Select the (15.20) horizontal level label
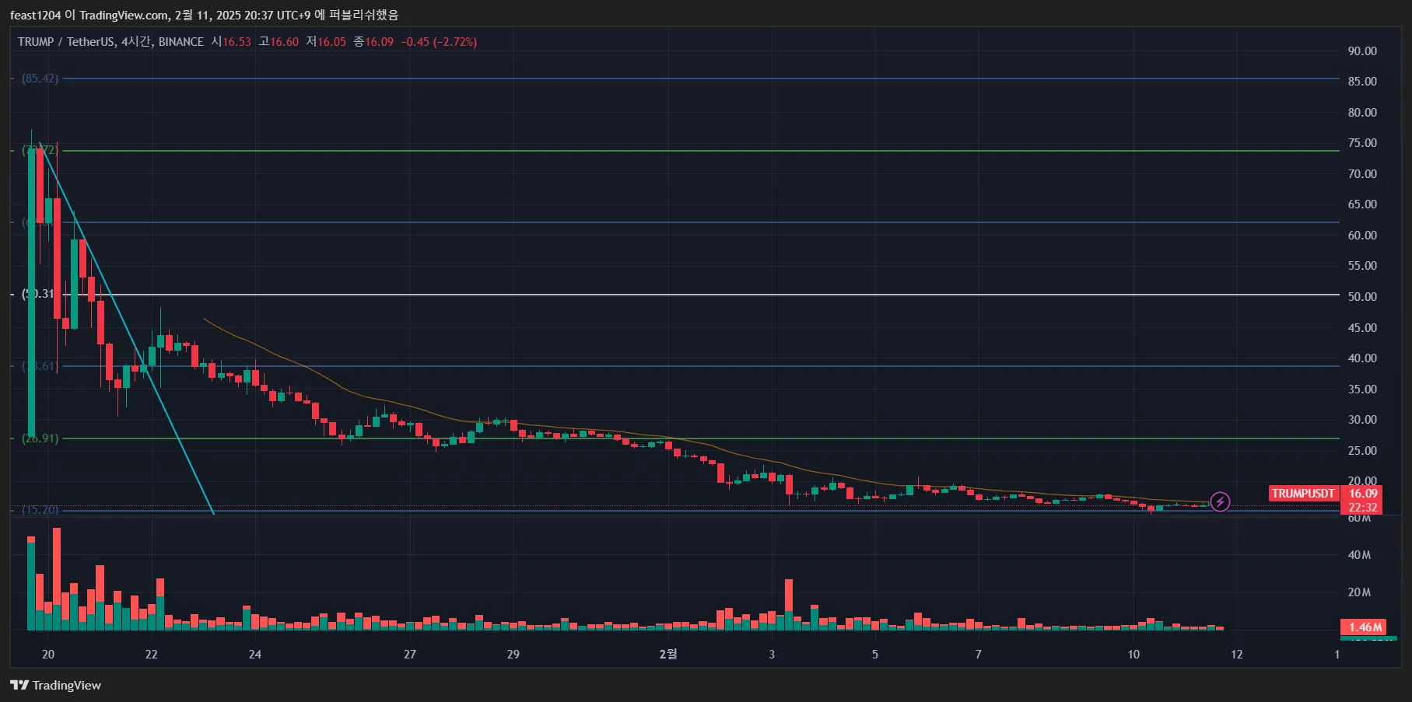The height and width of the screenshot is (702, 1412). (40, 510)
